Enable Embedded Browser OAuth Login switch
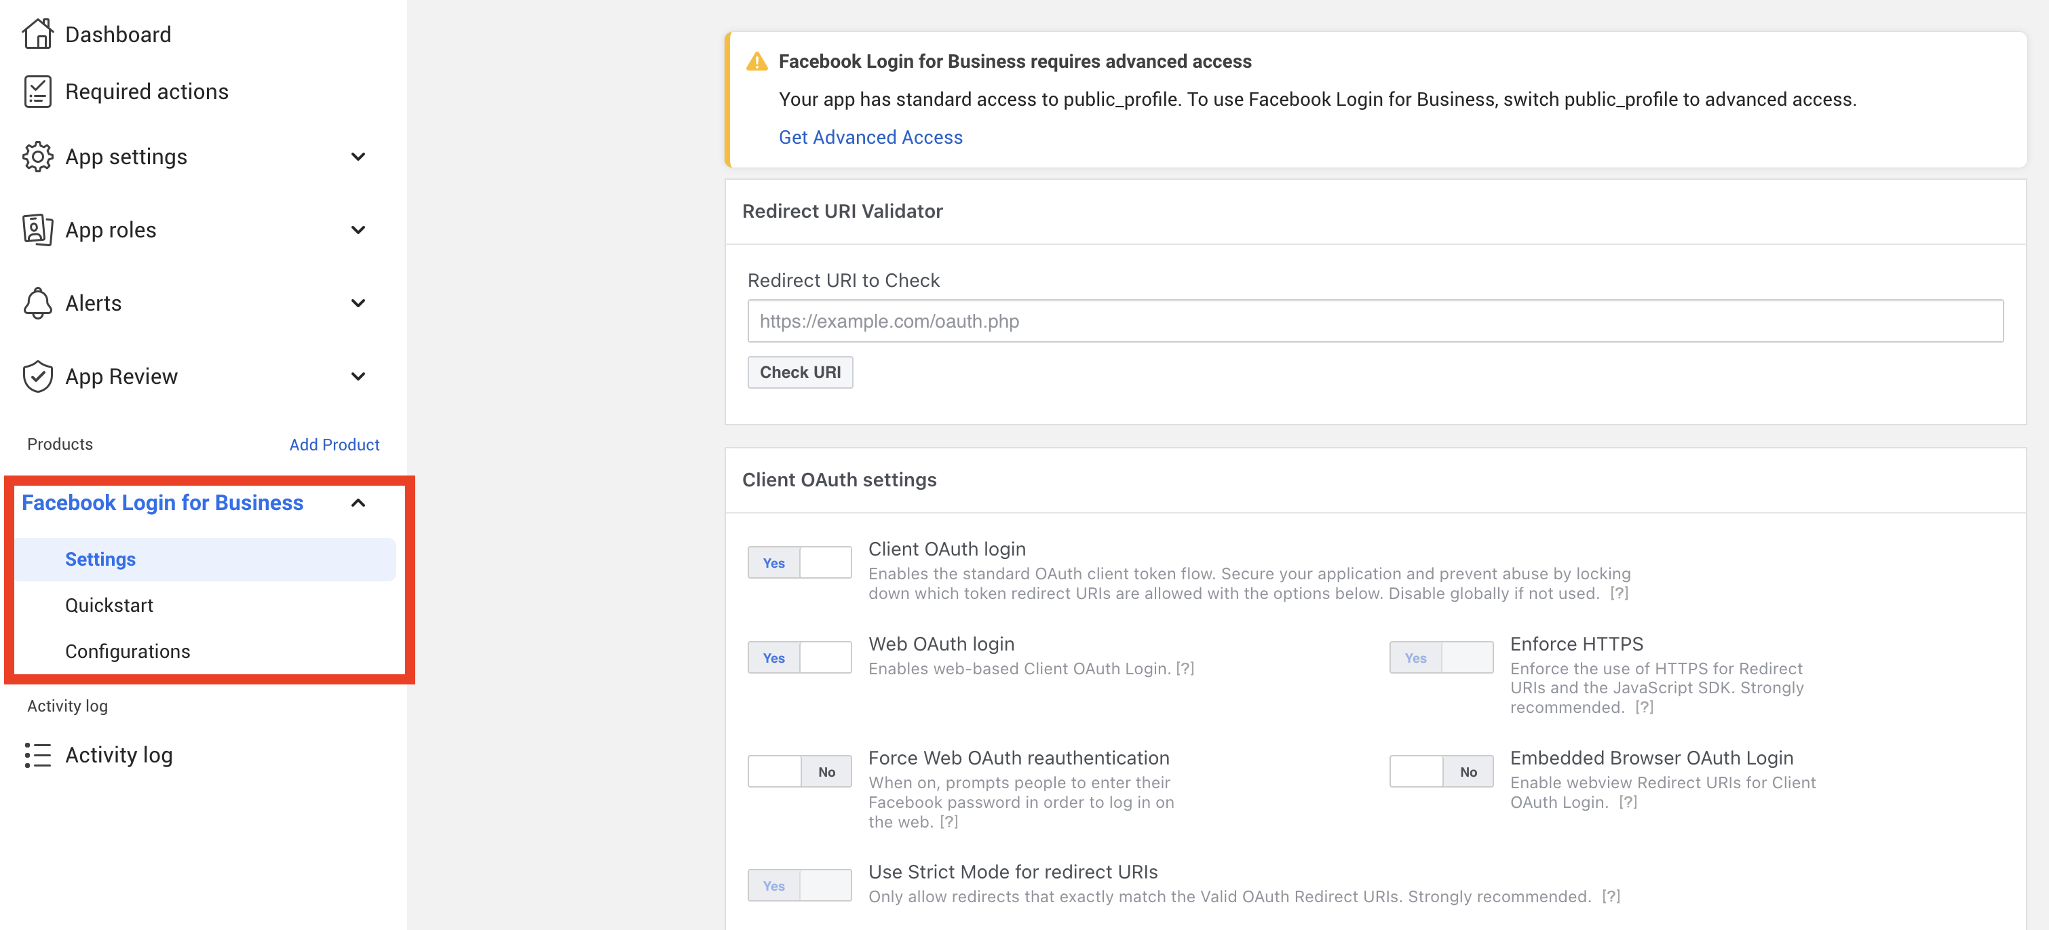The image size is (2049, 930). [1440, 772]
